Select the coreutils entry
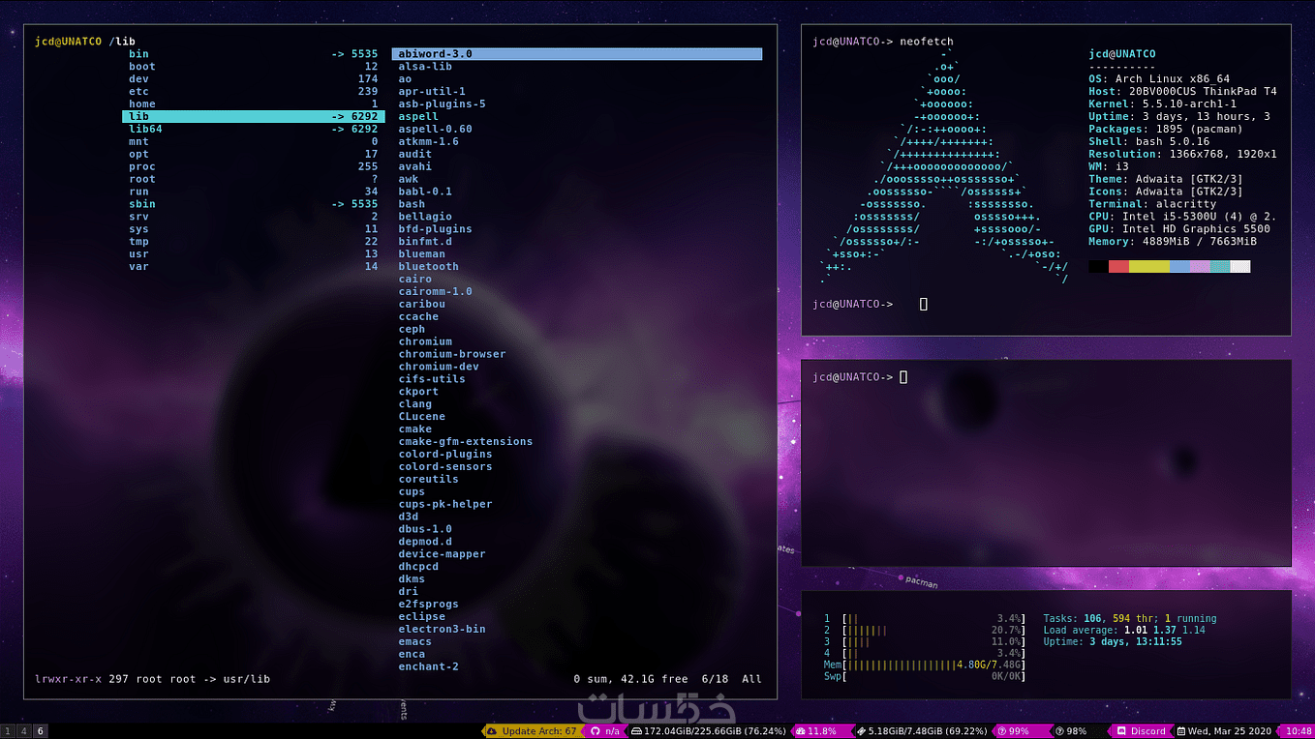 (x=428, y=479)
